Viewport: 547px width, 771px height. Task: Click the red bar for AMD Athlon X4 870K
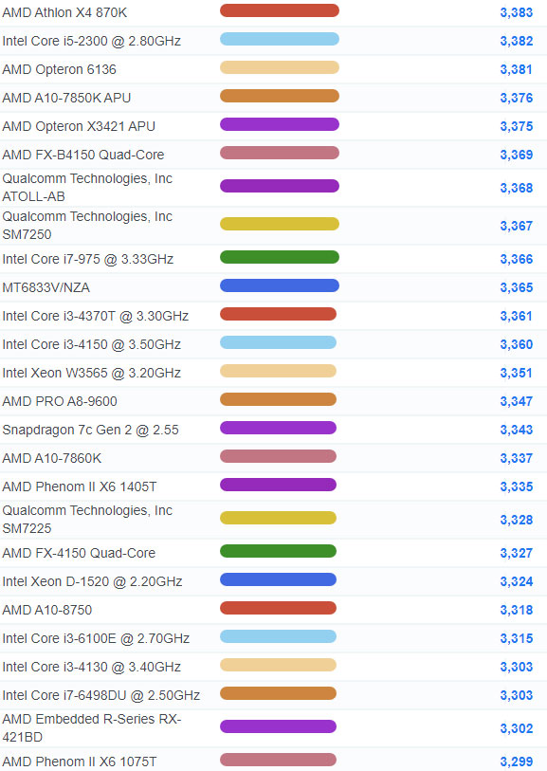pyautogui.click(x=280, y=10)
